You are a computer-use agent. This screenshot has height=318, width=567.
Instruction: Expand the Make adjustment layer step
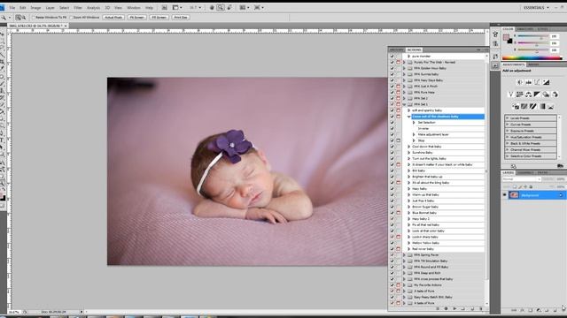[414, 134]
